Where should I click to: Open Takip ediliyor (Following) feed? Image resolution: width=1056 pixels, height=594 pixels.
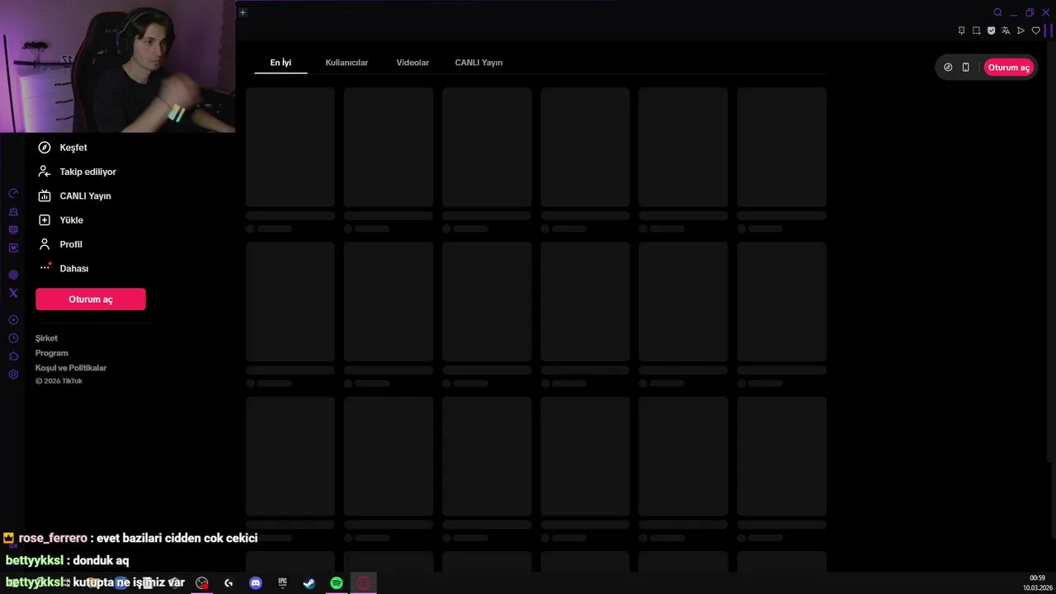(77, 172)
